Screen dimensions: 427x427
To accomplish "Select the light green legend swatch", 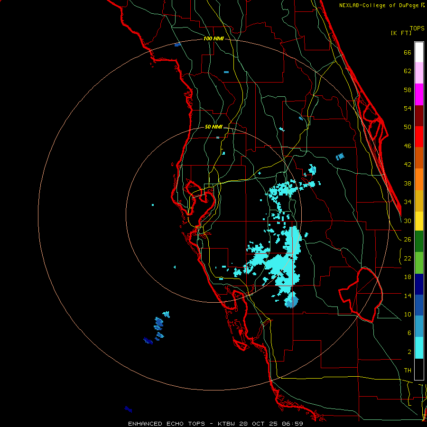I will [419, 263].
